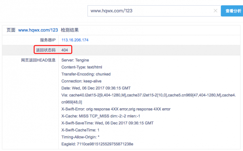Click the 查看分析 button
Image resolution: width=243 pixels, height=151 pixels.
pos(232,11)
